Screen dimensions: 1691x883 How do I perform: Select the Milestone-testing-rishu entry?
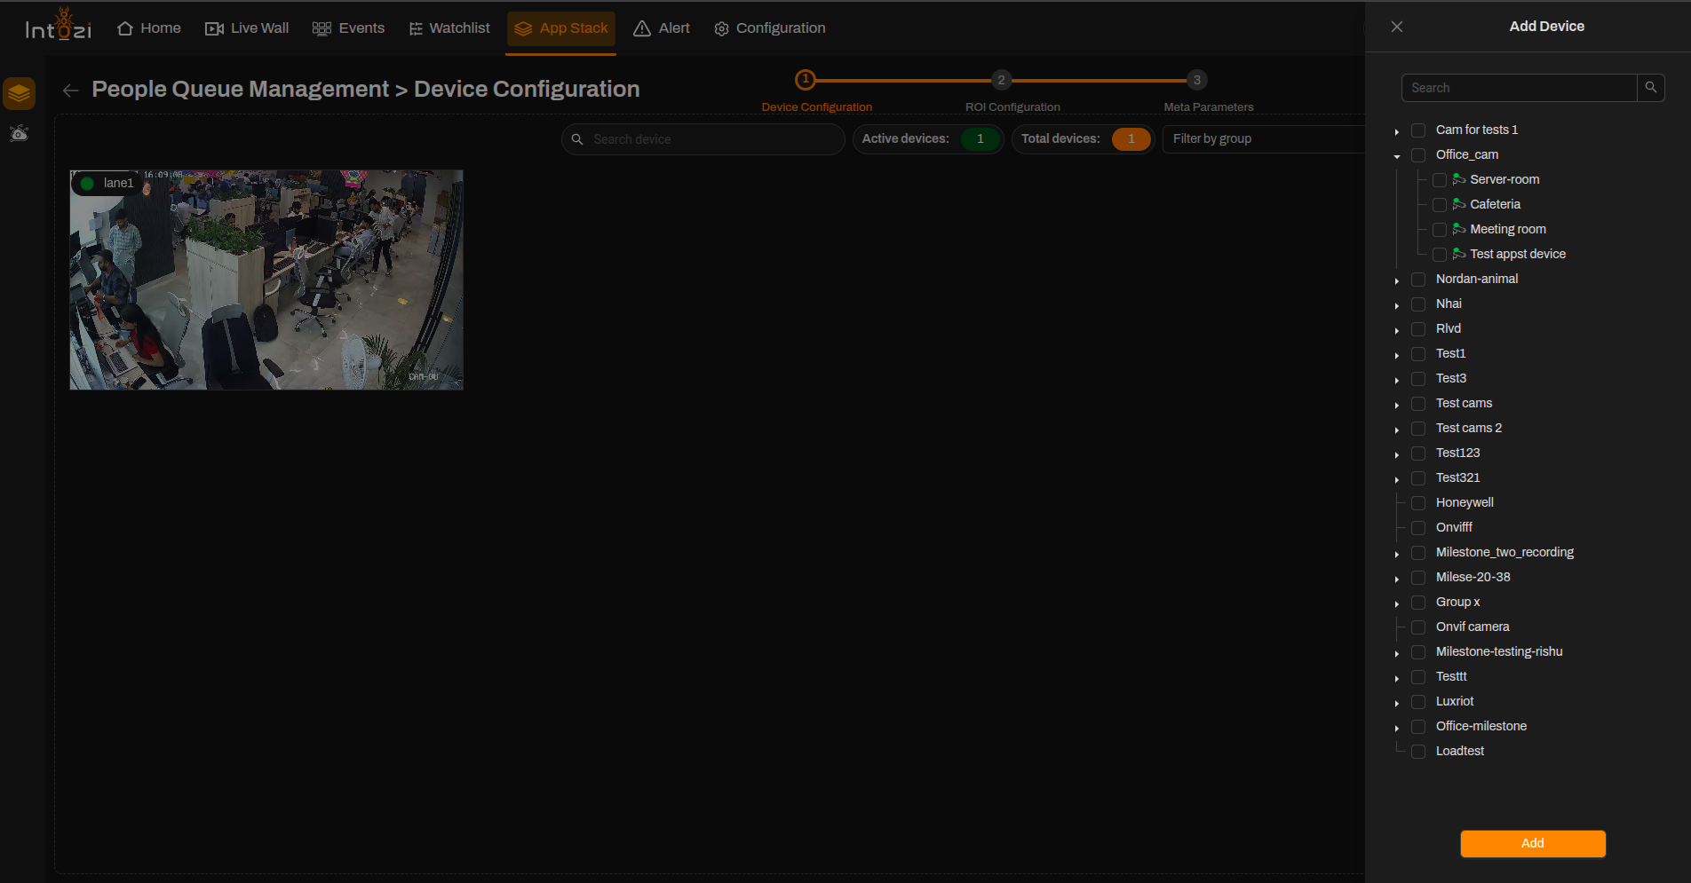(1499, 651)
